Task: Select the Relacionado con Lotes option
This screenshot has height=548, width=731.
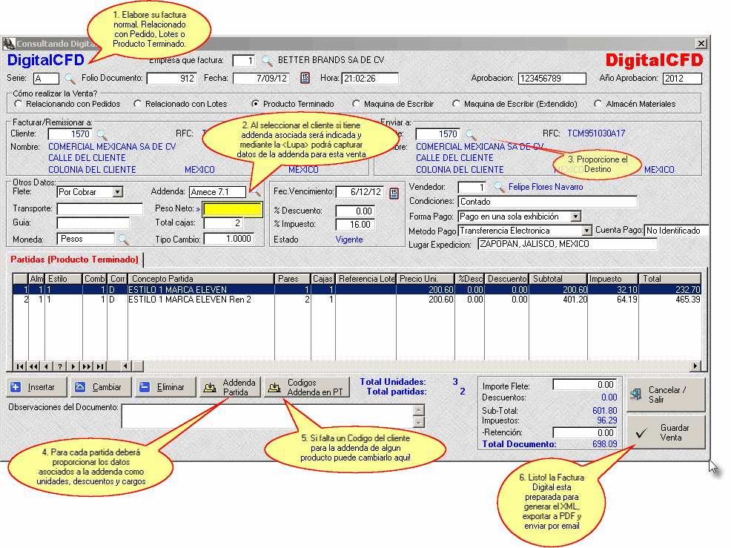Action: [x=138, y=104]
